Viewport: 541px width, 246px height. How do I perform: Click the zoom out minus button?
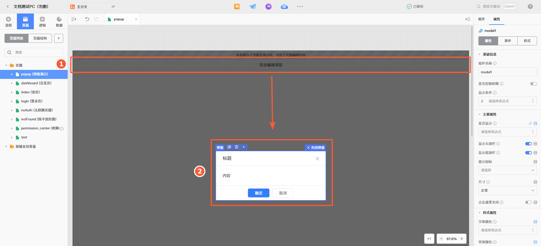(441, 239)
